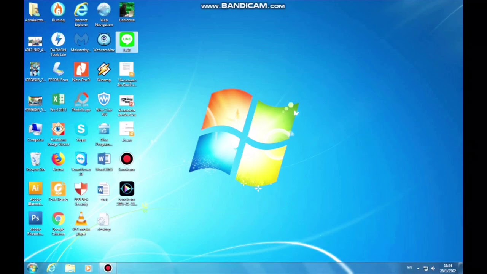Open the Malwarebytes shortcut
Image resolution: width=487 pixels, height=274 pixels.
click(x=81, y=42)
